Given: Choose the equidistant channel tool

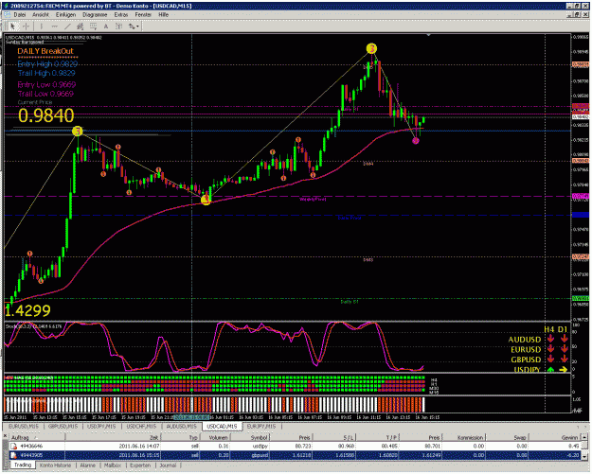Looking at the screenshot, I should [81, 26].
